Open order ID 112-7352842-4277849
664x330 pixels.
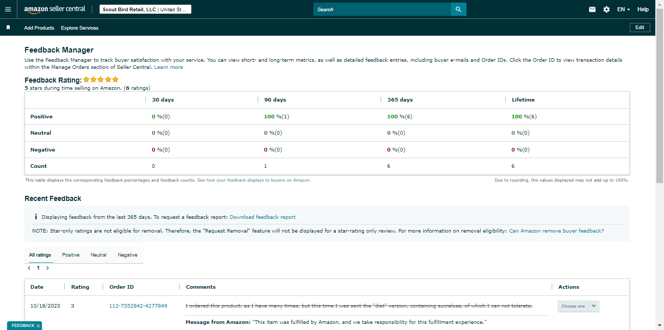(138, 306)
